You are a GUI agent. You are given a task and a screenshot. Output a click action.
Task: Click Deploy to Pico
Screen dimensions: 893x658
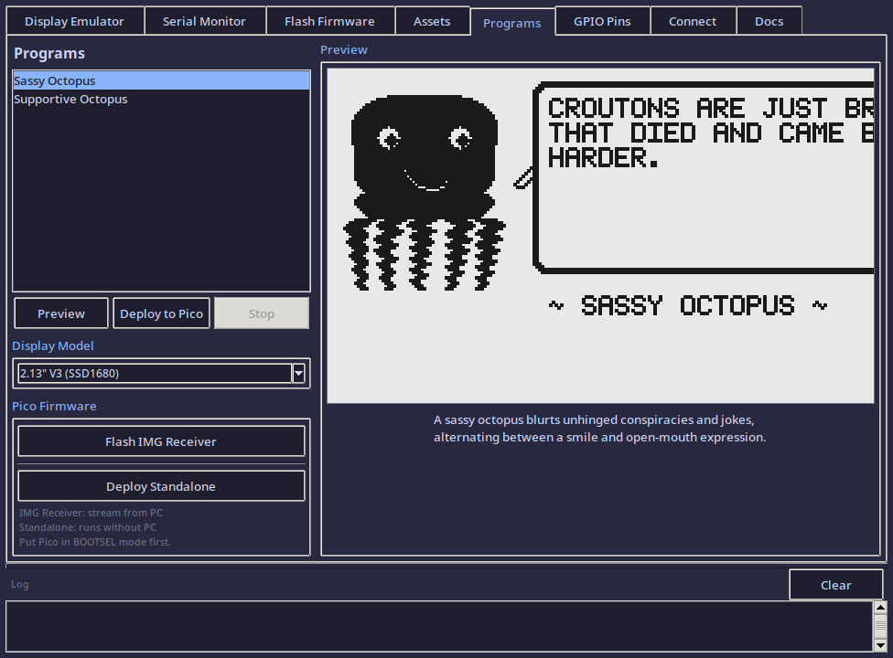(x=161, y=313)
